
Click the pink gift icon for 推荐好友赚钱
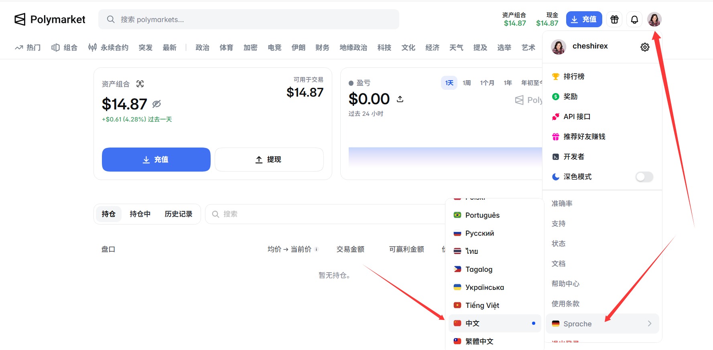click(556, 136)
